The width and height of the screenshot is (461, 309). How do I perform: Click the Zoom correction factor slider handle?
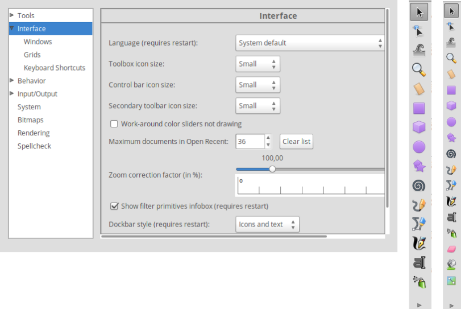[272, 169]
